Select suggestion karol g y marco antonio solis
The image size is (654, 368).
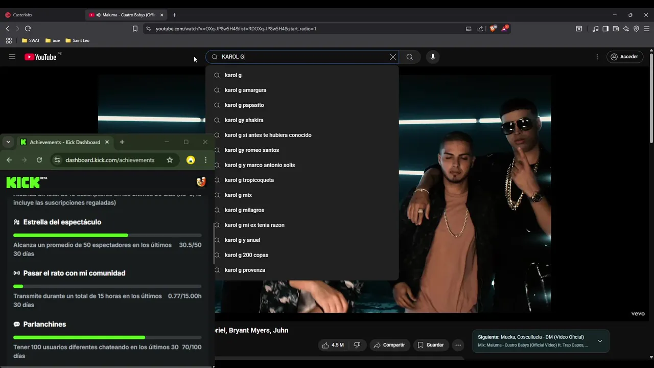[x=302, y=165]
